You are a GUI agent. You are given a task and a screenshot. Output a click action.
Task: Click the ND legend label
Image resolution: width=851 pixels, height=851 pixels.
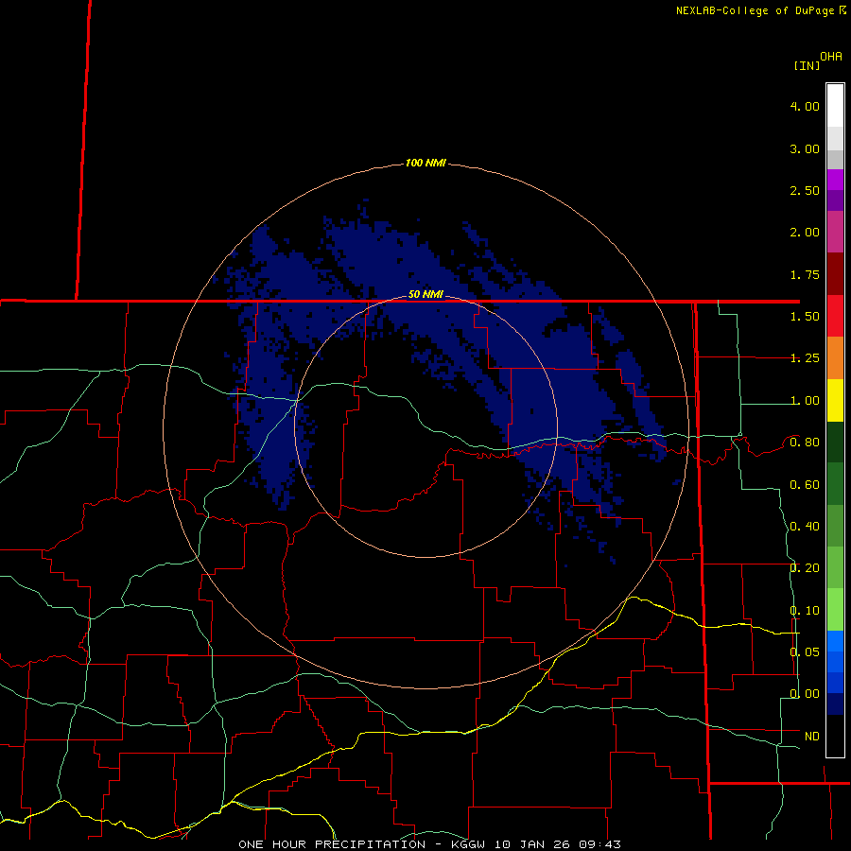pos(812,737)
